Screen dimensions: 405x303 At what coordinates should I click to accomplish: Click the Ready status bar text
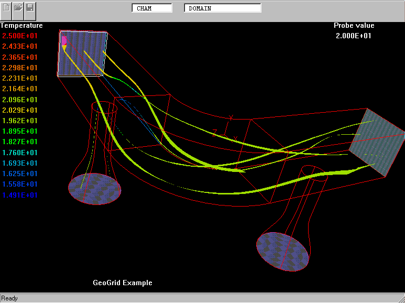9,298
